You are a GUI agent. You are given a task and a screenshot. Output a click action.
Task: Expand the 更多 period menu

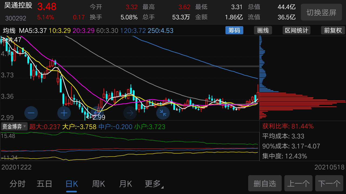coord(154,184)
